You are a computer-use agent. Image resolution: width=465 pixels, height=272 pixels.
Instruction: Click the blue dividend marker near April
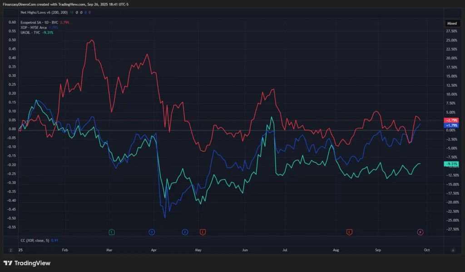[152, 232]
